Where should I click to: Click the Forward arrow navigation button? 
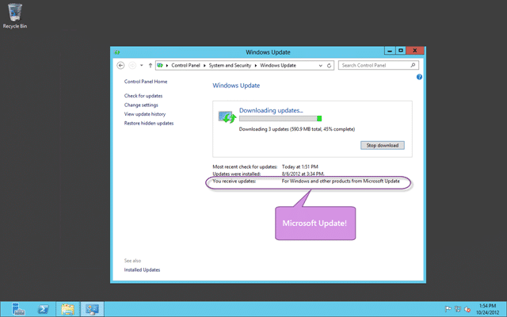tap(132, 65)
